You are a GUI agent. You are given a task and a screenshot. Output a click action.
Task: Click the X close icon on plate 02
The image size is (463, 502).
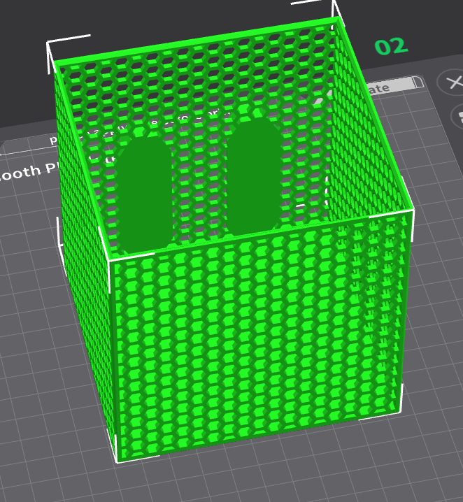453,83
